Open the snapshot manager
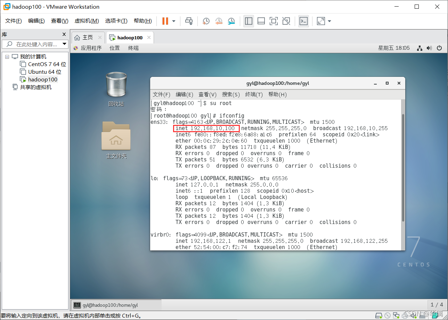This screenshot has width=448, height=320. [x=231, y=21]
